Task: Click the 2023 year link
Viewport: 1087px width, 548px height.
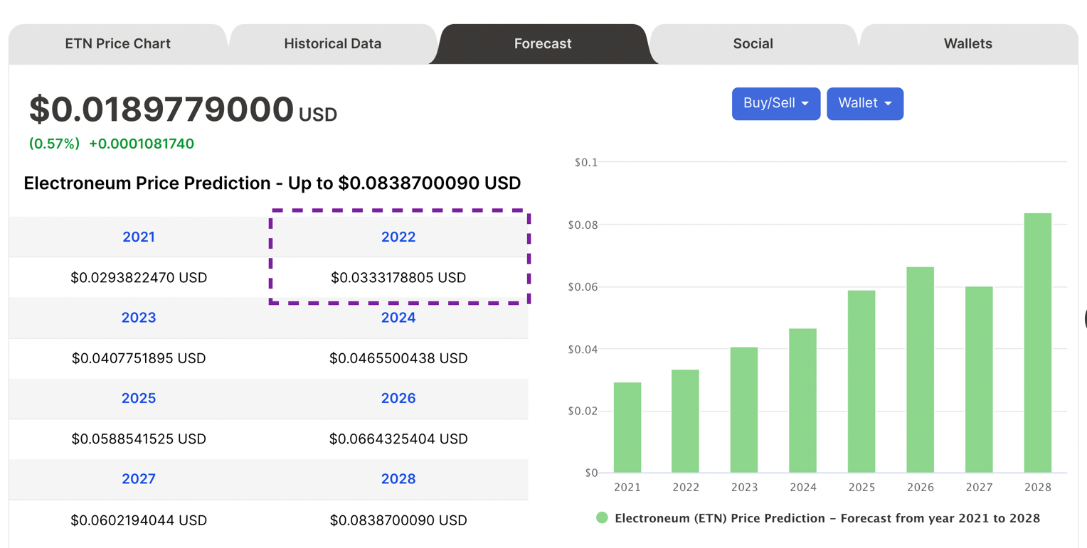Action: tap(139, 318)
